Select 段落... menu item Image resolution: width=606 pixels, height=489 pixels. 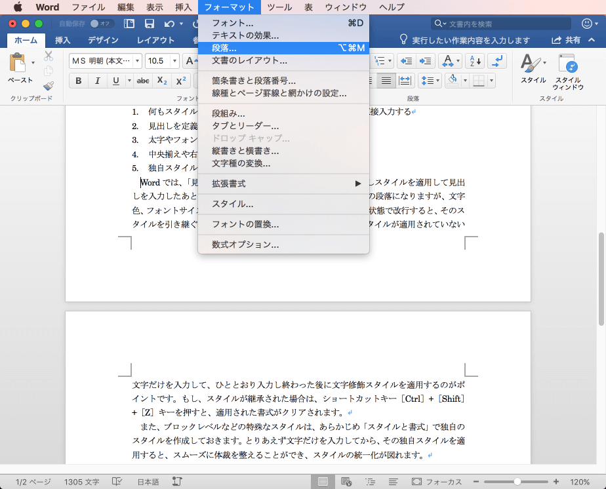(283, 48)
